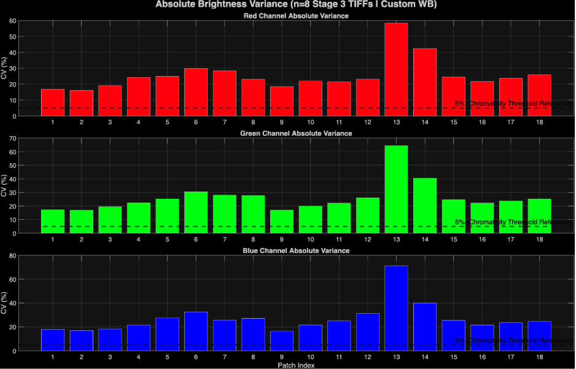Select the red bar for patch 14
The height and width of the screenshot is (369, 576).
tap(424, 82)
